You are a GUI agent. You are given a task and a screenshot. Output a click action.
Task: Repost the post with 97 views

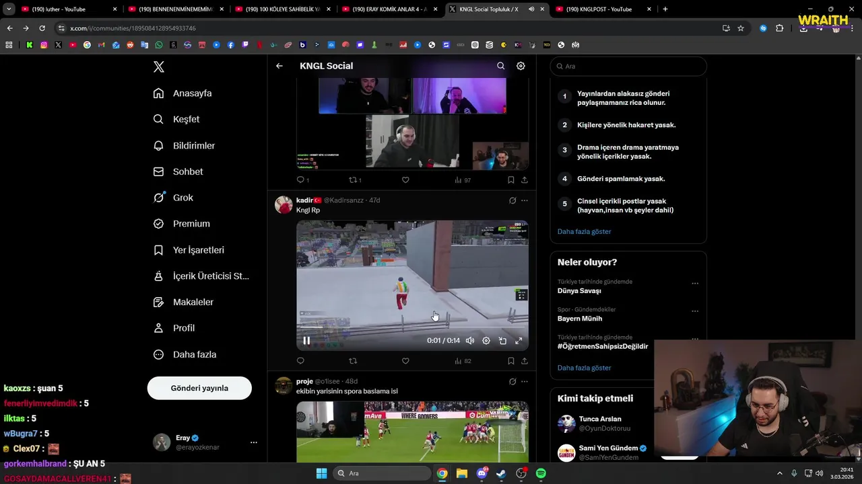pyautogui.click(x=355, y=180)
